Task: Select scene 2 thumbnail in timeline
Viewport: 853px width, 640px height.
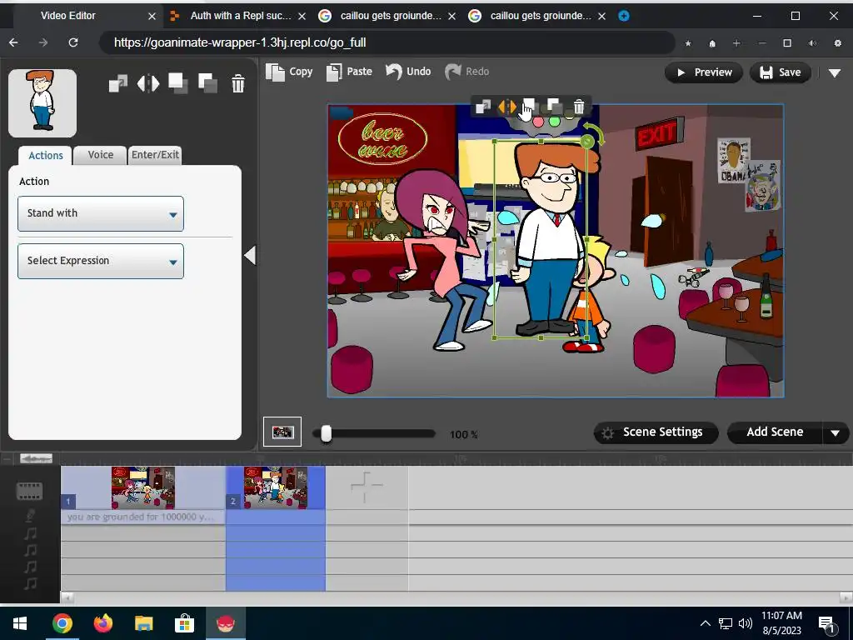Action: coord(275,487)
